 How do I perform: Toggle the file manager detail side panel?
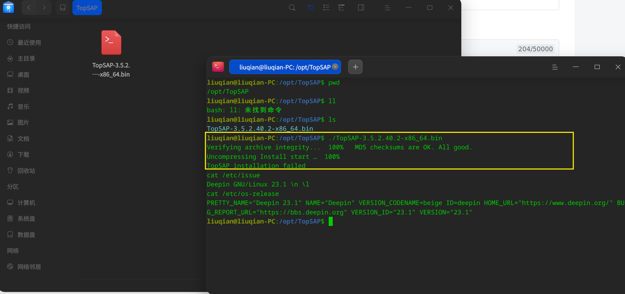(361, 7)
